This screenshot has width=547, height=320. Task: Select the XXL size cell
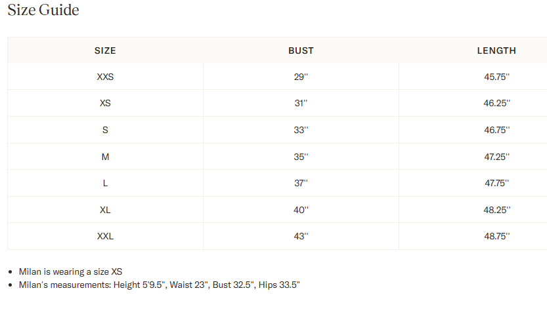coord(105,236)
